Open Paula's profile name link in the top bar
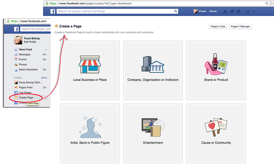The image size is (274, 168). [202, 11]
